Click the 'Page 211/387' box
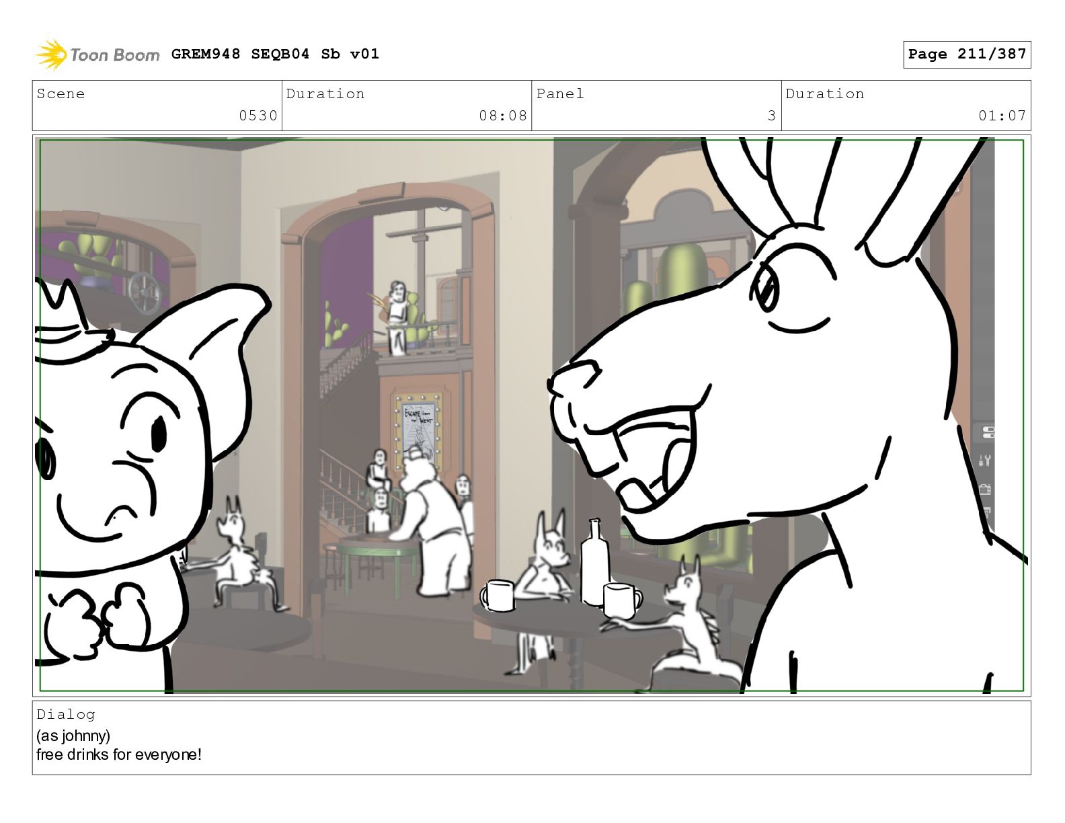This screenshot has width=1065, height=823. [967, 54]
